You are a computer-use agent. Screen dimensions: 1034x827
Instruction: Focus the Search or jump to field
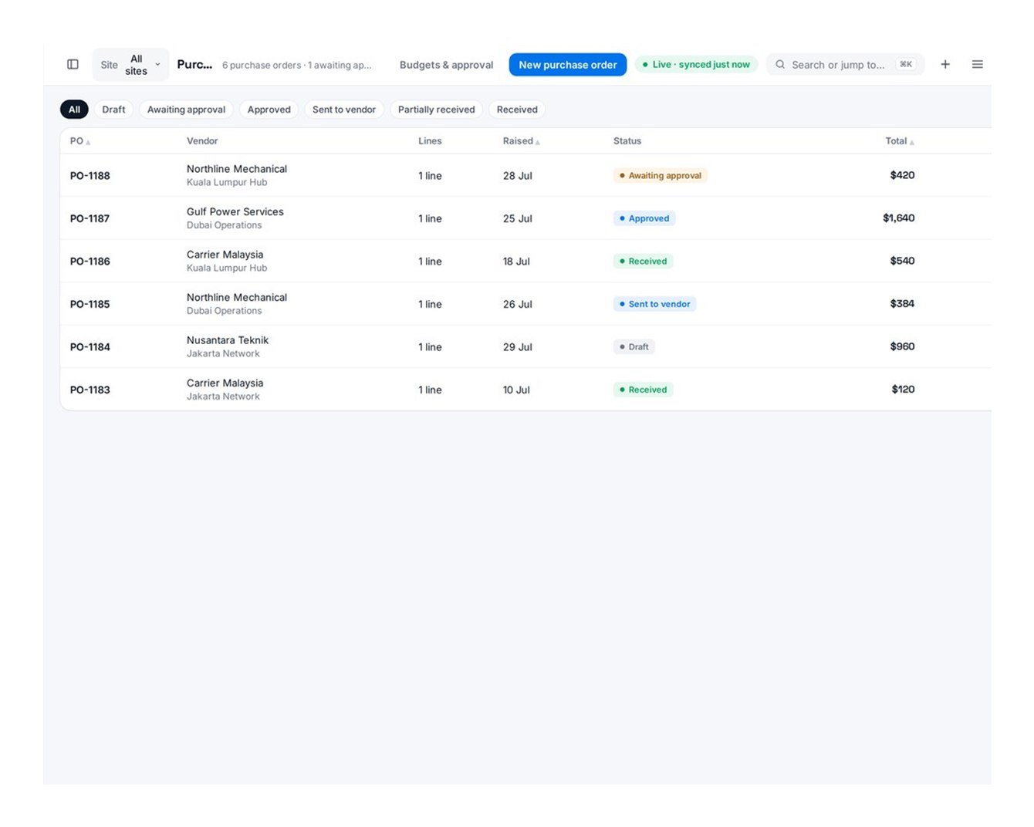click(845, 65)
